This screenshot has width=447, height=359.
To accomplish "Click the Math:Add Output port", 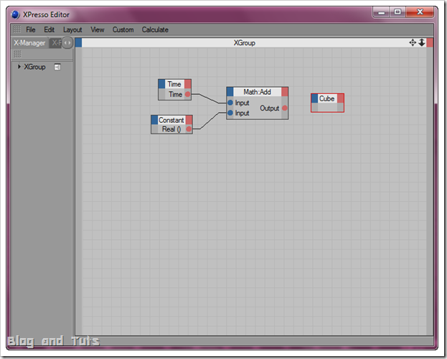I will pos(285,108).
